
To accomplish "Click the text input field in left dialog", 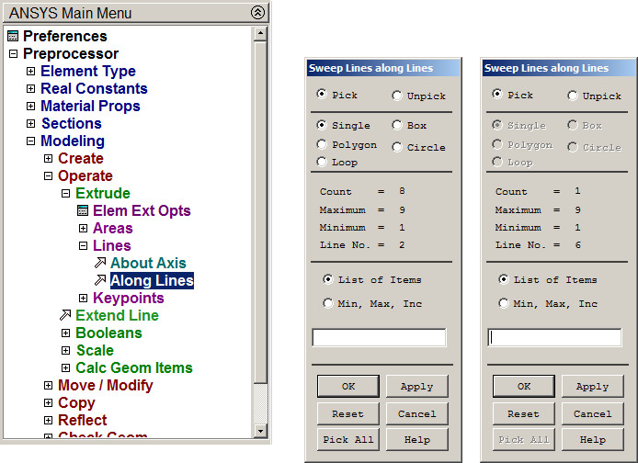I will pos(379,337).
